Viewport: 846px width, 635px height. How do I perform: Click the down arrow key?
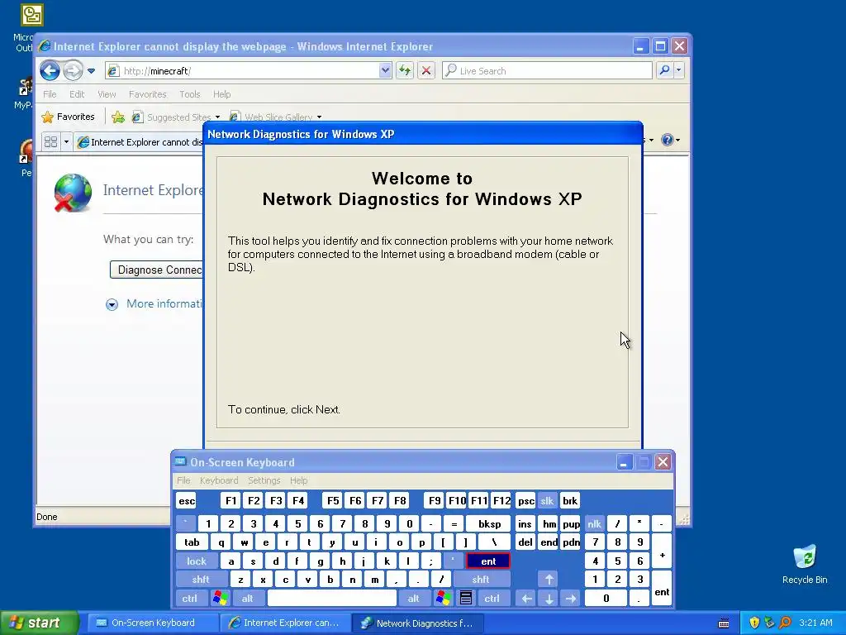[x=549, y=599]
